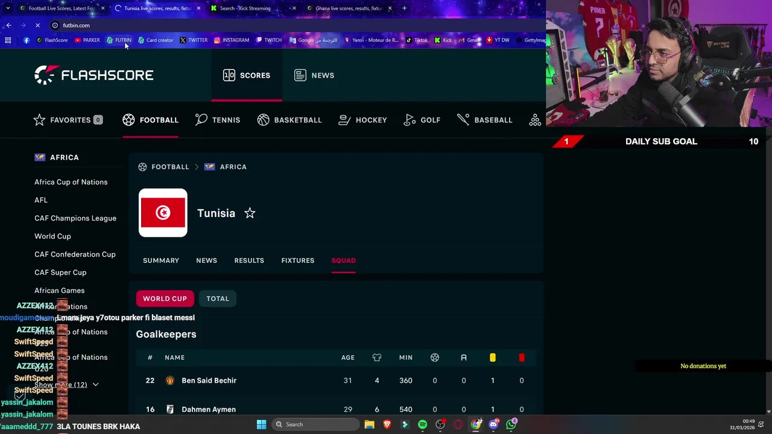Screen dimensions: 772x434
Task: Open Tunisia Fixtures tab
Action: (297, 260)
